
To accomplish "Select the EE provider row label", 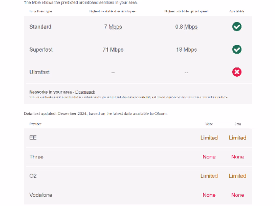I will [x=33, y=138].
